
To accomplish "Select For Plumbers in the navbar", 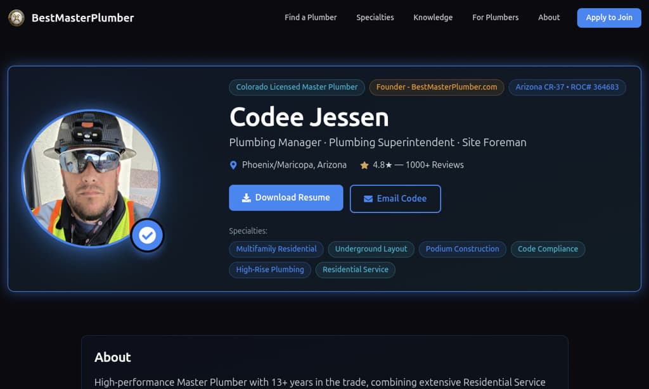I will (x=496, y=17).
